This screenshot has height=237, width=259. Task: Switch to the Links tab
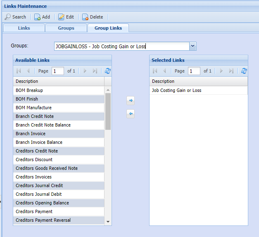tap(24, 28)
